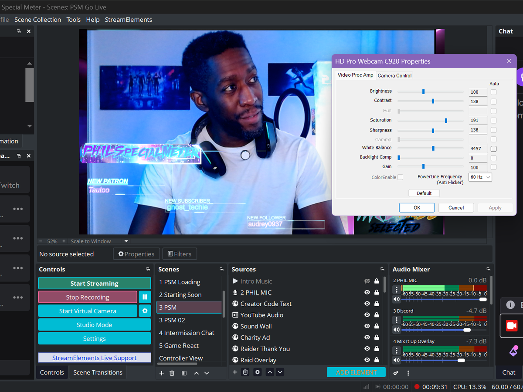
Task: Enable Auto checkbox for White Balance
Action: 493,149
